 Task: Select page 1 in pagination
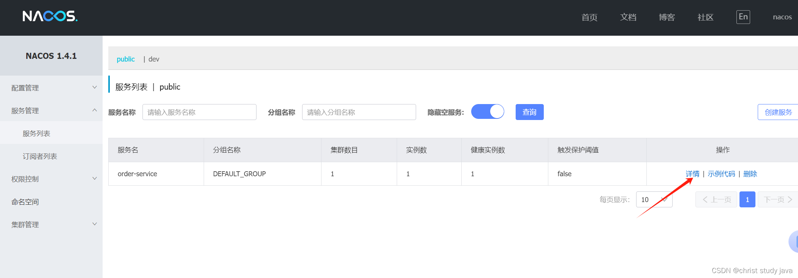[x=747, y=199]
